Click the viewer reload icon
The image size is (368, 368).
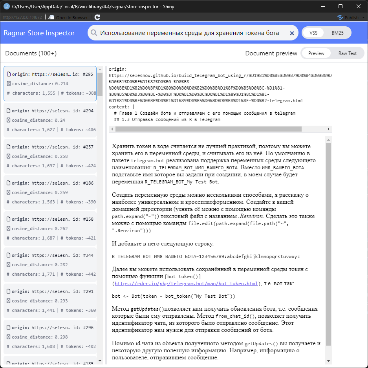[x=97, y=17]
